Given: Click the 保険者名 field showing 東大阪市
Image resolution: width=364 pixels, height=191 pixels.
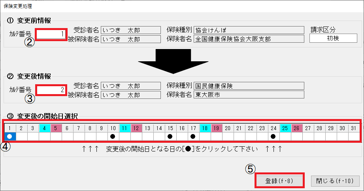Looking at the screenshot, I should (x=248, y=95).
